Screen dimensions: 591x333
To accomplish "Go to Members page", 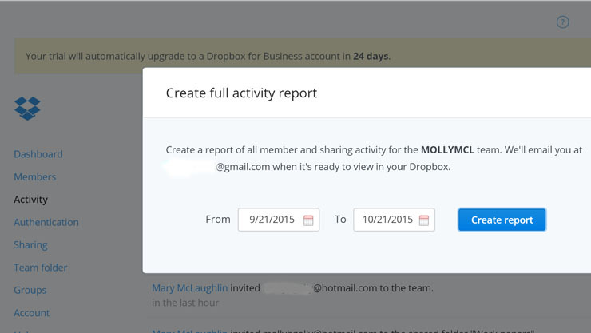I will 34,176.
